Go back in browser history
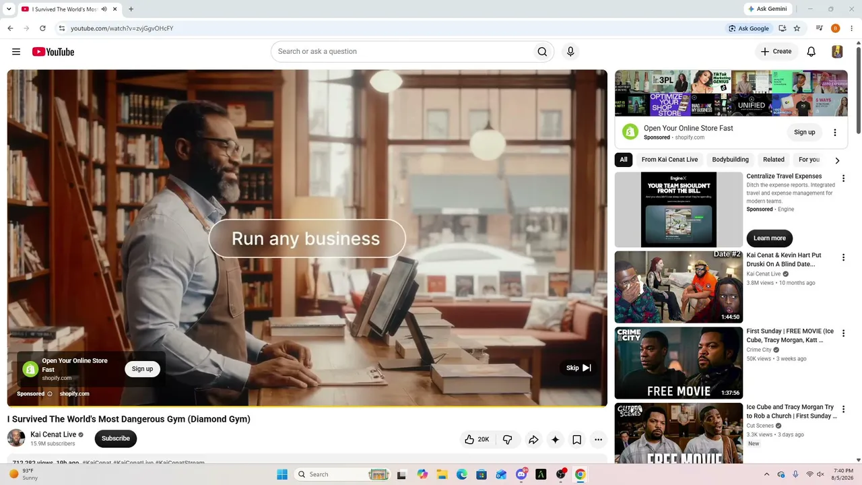Viewport: 862px width, 485px height. 10,28
